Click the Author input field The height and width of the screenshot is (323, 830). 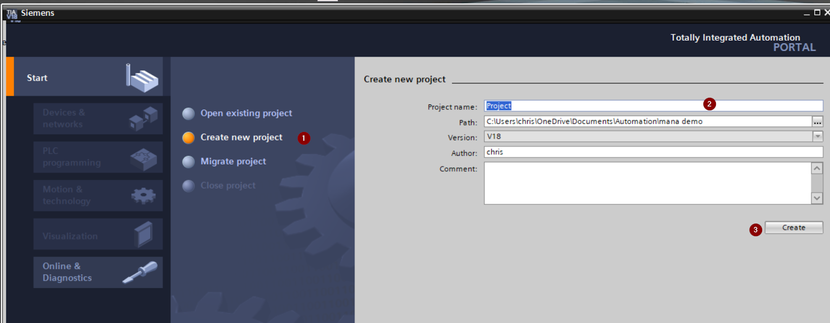click(654, 152)
